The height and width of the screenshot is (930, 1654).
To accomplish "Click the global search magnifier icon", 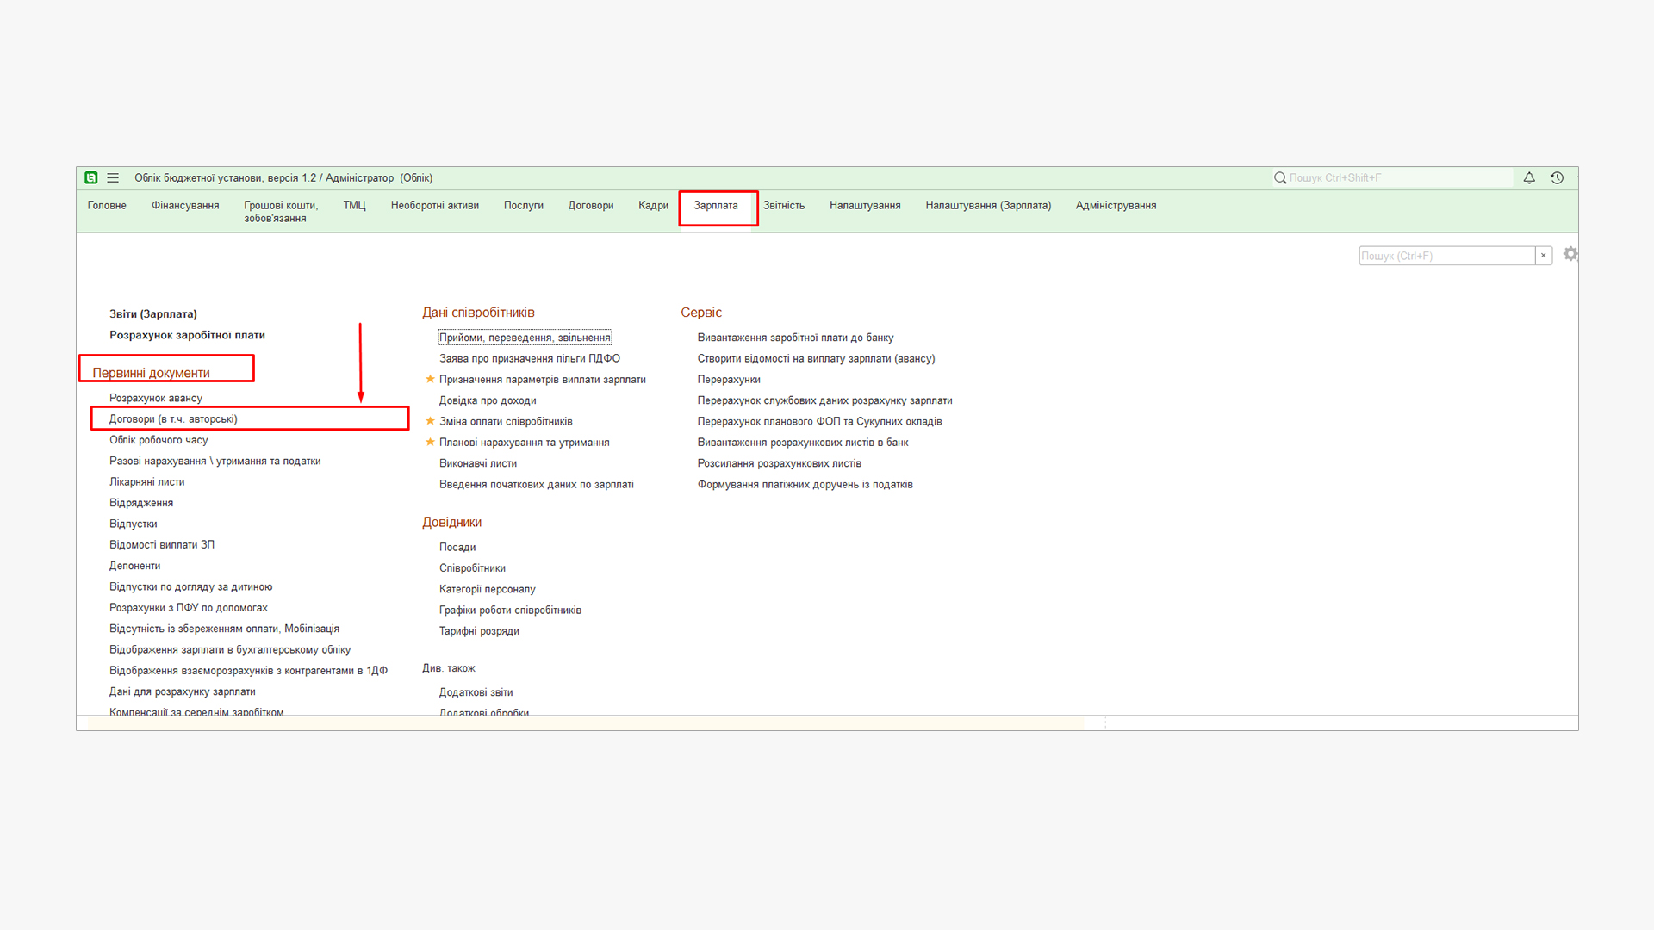I will tap(1280, 178).
